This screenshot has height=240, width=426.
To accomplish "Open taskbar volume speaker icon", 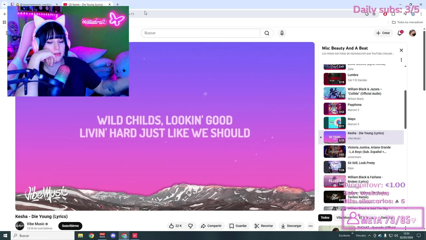I will 396,236.
